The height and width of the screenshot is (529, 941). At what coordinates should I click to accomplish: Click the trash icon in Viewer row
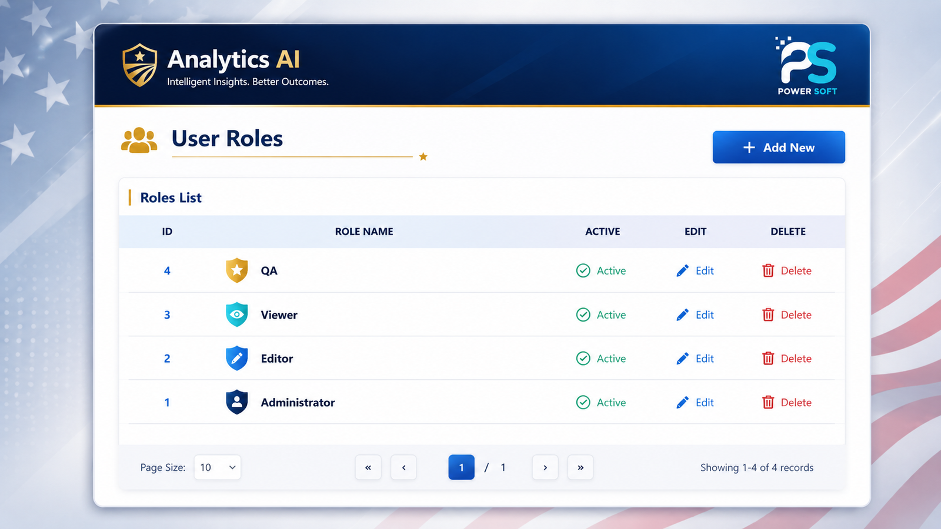point(768,314)
